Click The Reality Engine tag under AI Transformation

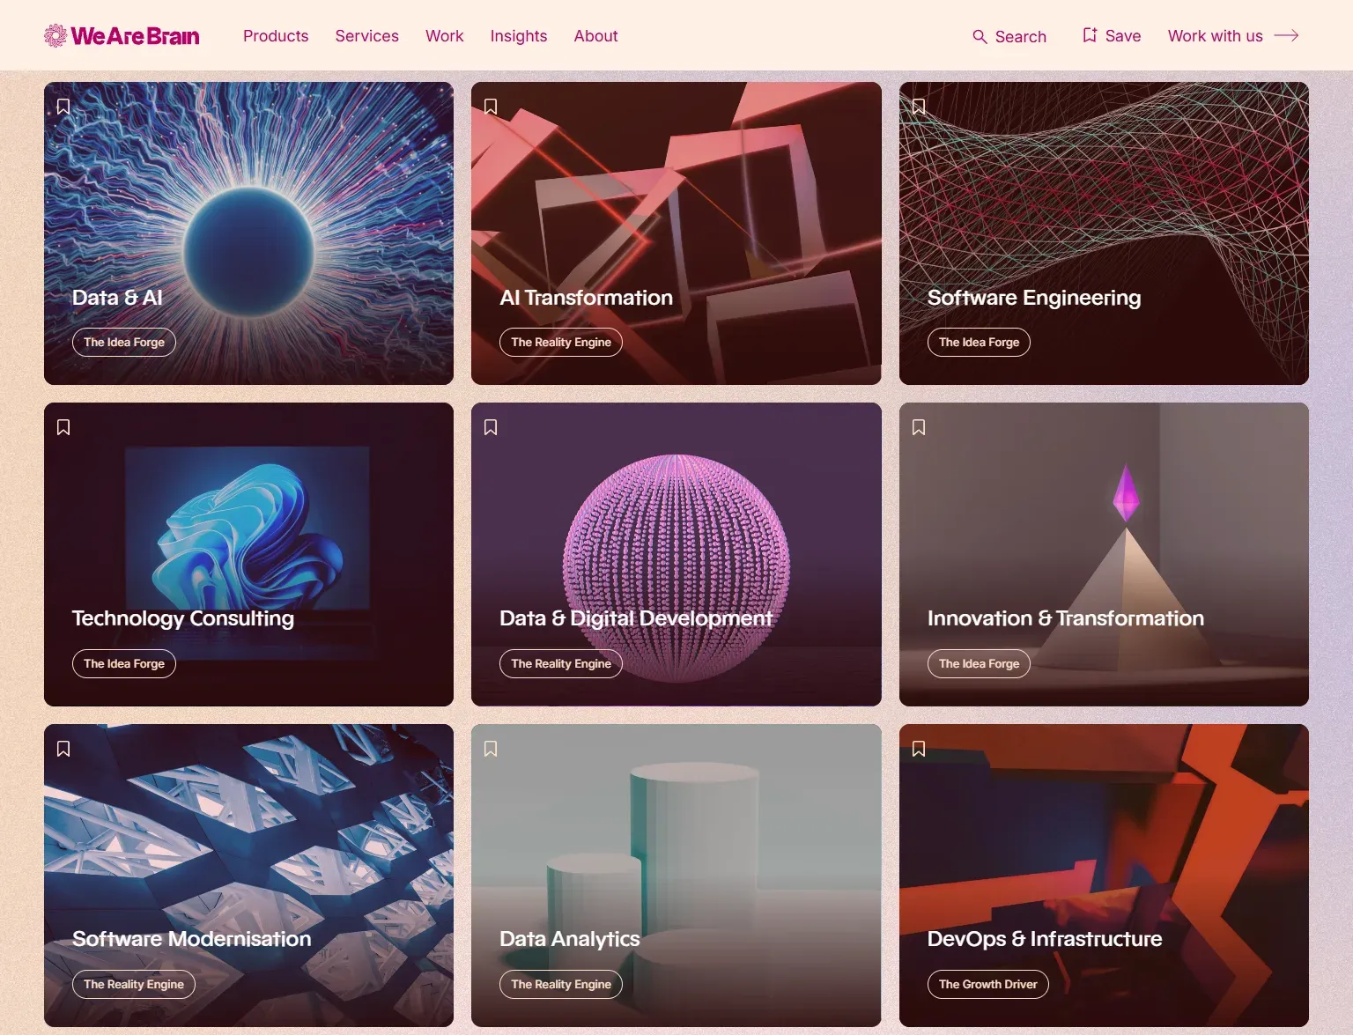point(561,343)
